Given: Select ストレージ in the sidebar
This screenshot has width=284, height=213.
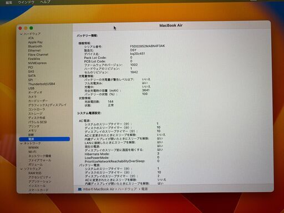Looking at the screenshot, I should (x=35, y=114).
